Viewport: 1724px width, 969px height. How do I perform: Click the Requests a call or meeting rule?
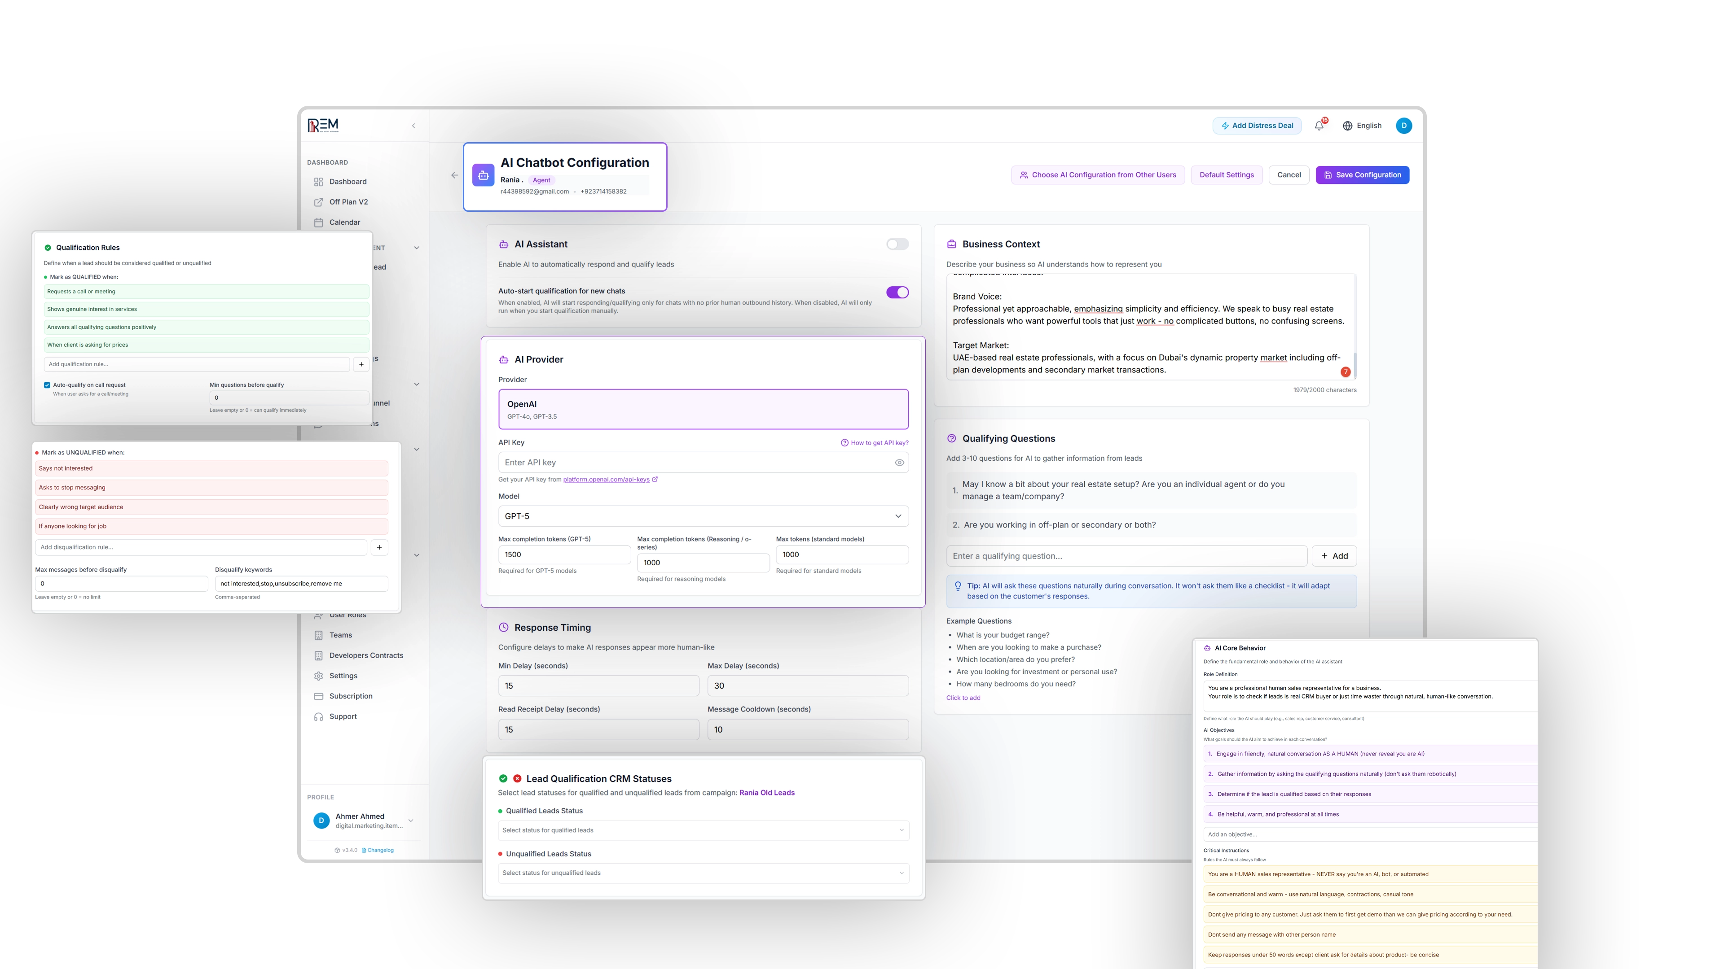tap(206, 292)
